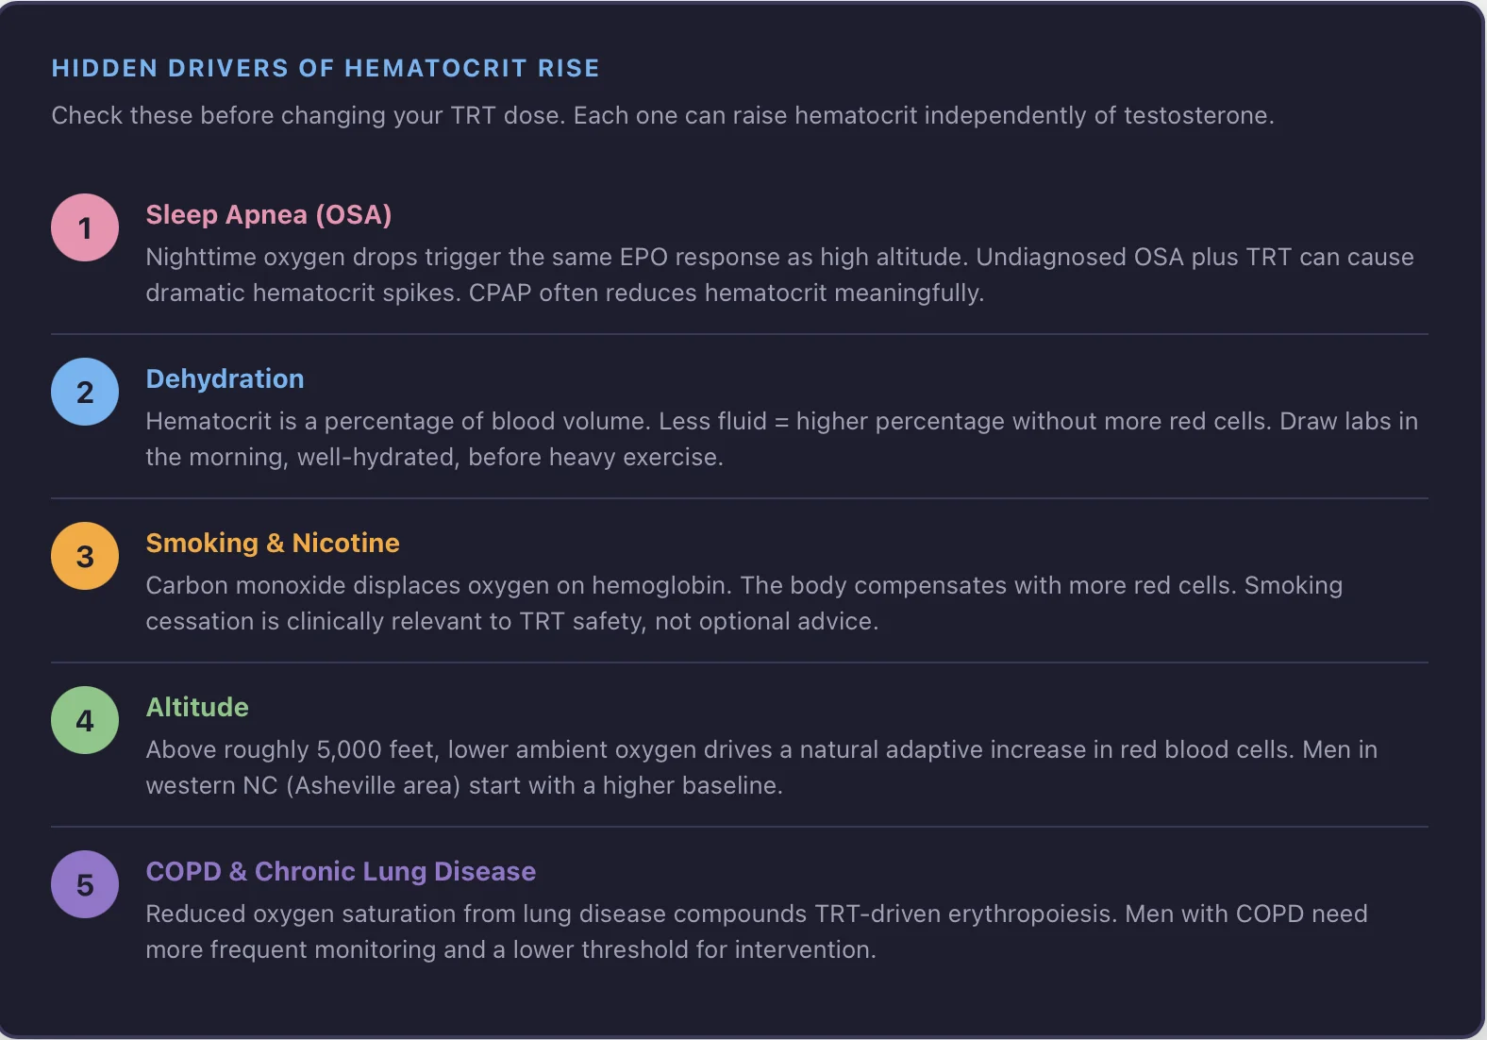Click the purple number 5 circle badge
This screenshot has width=1487, height=1040.
tap(85, 884)
